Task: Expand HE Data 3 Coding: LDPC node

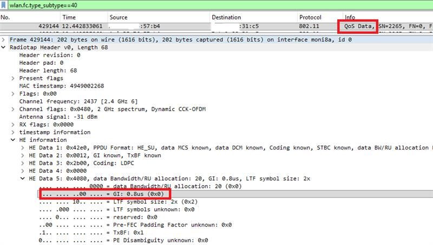Action: pos(23,163)
